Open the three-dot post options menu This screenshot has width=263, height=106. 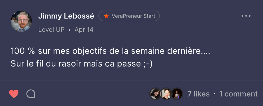point(246,16)
